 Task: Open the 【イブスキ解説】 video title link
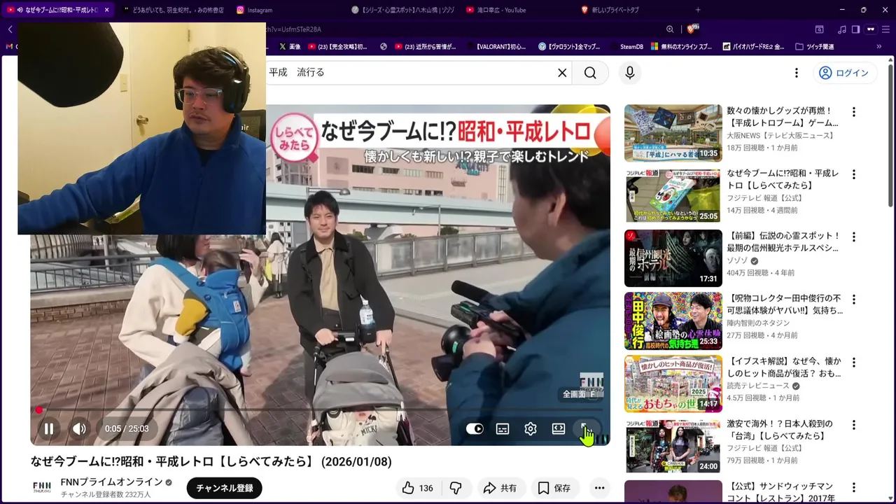click(784, 367)
